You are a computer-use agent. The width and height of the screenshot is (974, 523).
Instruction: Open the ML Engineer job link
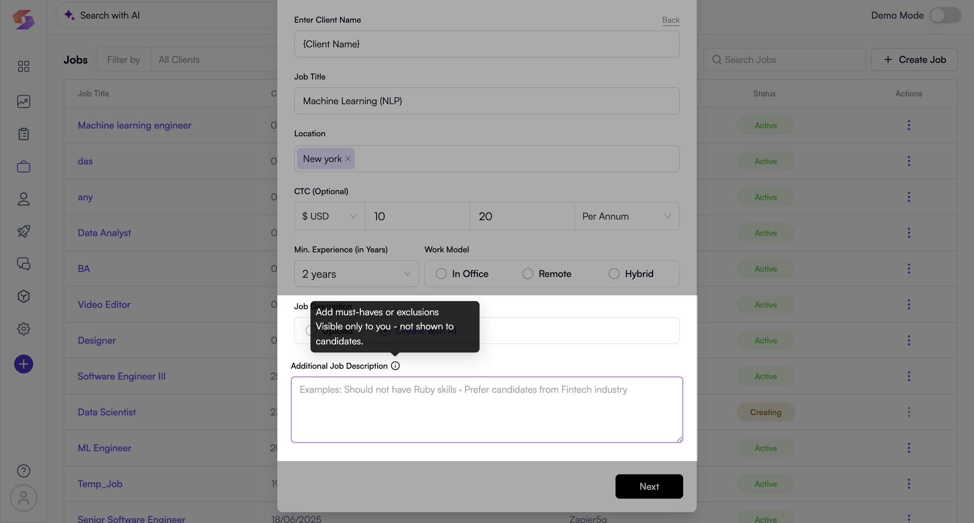105,448
